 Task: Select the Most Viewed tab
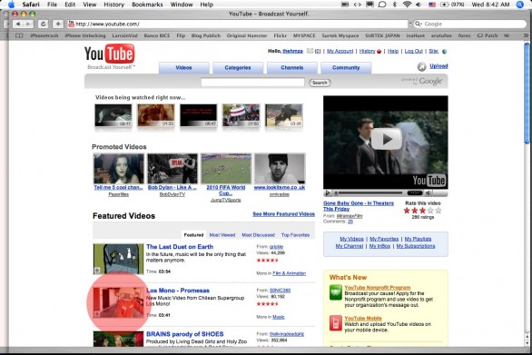click(222, 235)
